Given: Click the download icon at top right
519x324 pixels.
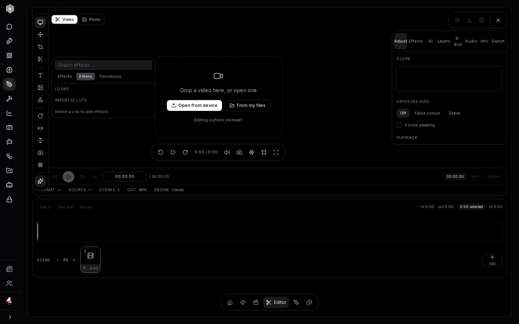Looking at the screenshot, I should 470,20.
